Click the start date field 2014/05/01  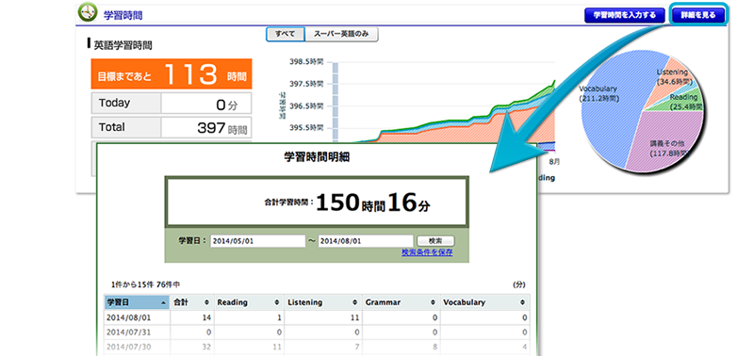tap(257, 241)
